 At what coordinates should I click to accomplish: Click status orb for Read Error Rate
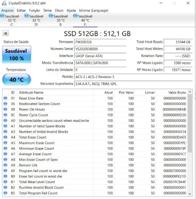point(5,98)
